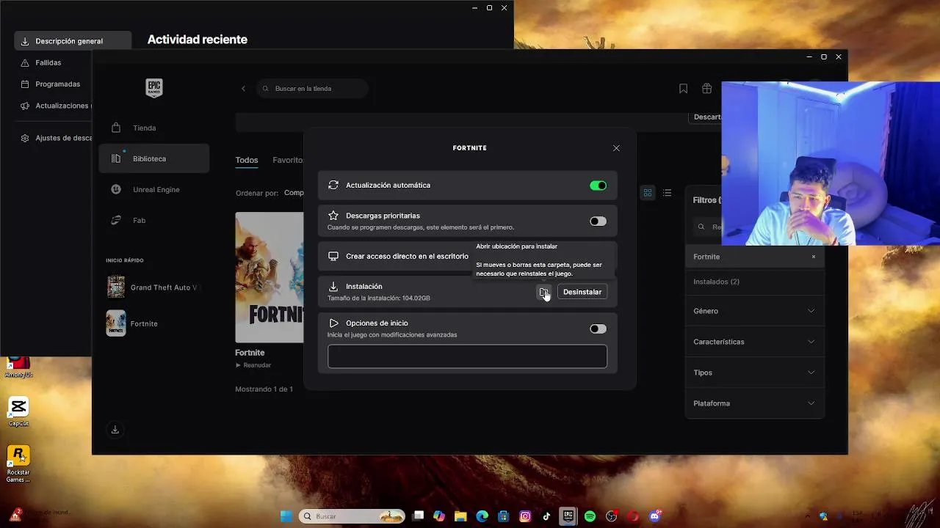
Task: Open the Among Us desktop shortcut
Action: pos(18,367)
